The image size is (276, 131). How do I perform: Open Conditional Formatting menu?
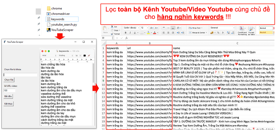coord(242,31)
